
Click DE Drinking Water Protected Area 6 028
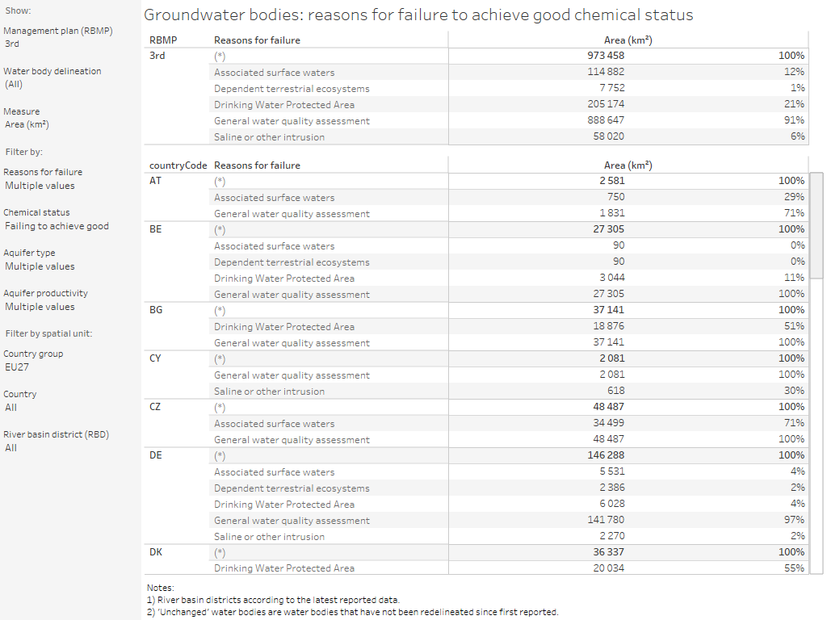(x=612, y=504)
